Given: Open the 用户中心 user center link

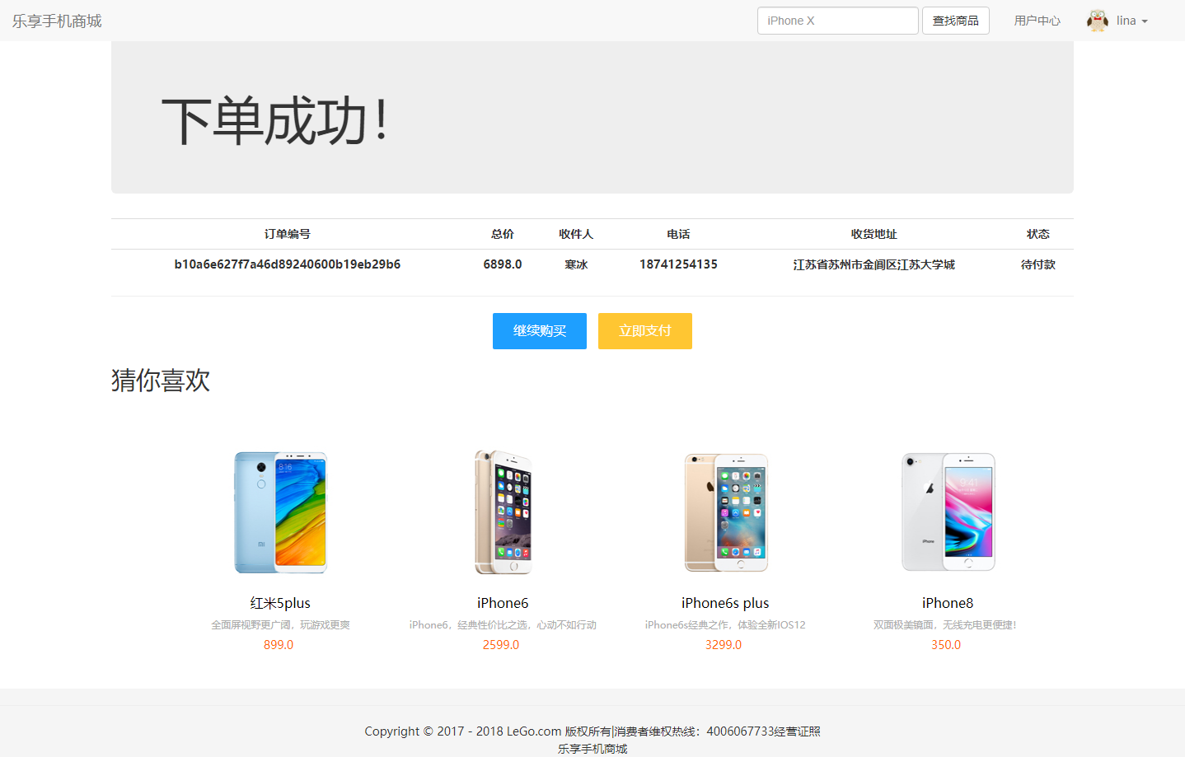Looking at the screenshot, I should coord(1037,21).
